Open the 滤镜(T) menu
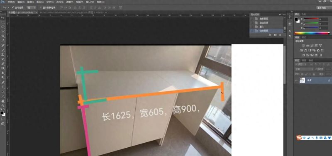Screen dimensions: 332x156 pyautogui.click(x=70, y=2)
